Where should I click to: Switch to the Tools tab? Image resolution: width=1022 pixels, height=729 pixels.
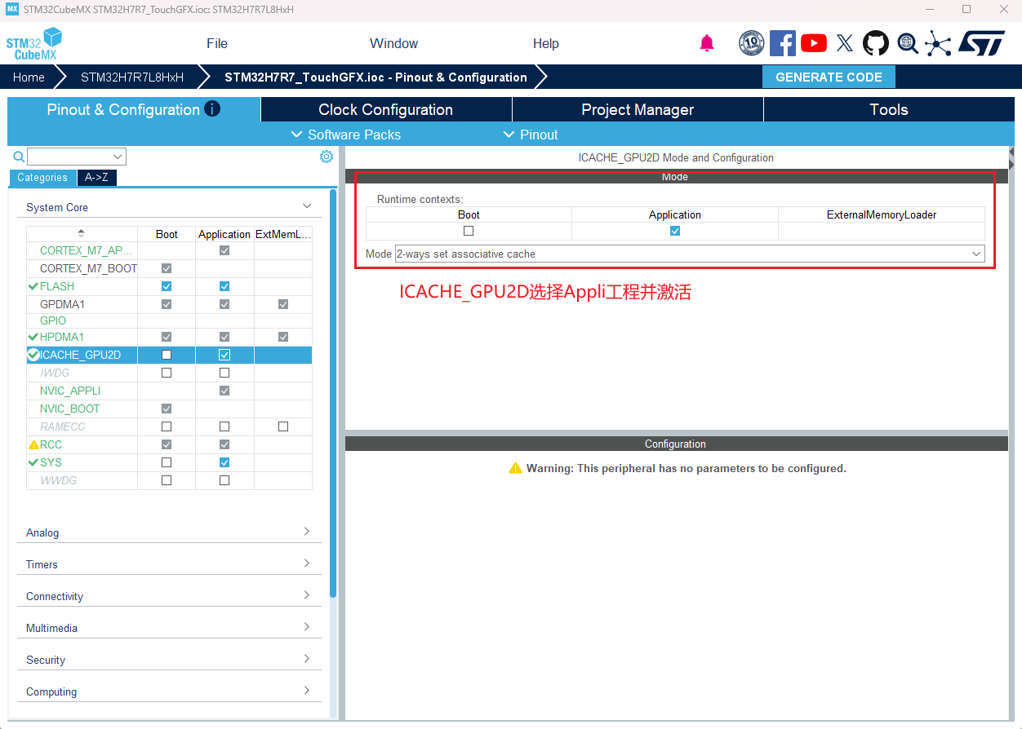click(x=889, y=109)
